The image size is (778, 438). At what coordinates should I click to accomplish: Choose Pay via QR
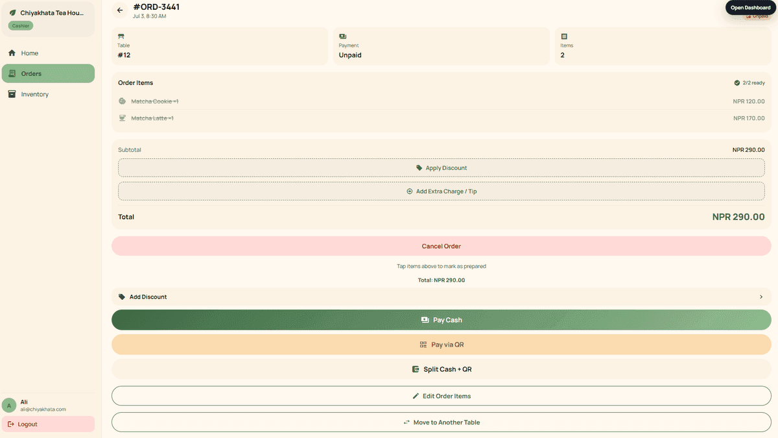442,345
